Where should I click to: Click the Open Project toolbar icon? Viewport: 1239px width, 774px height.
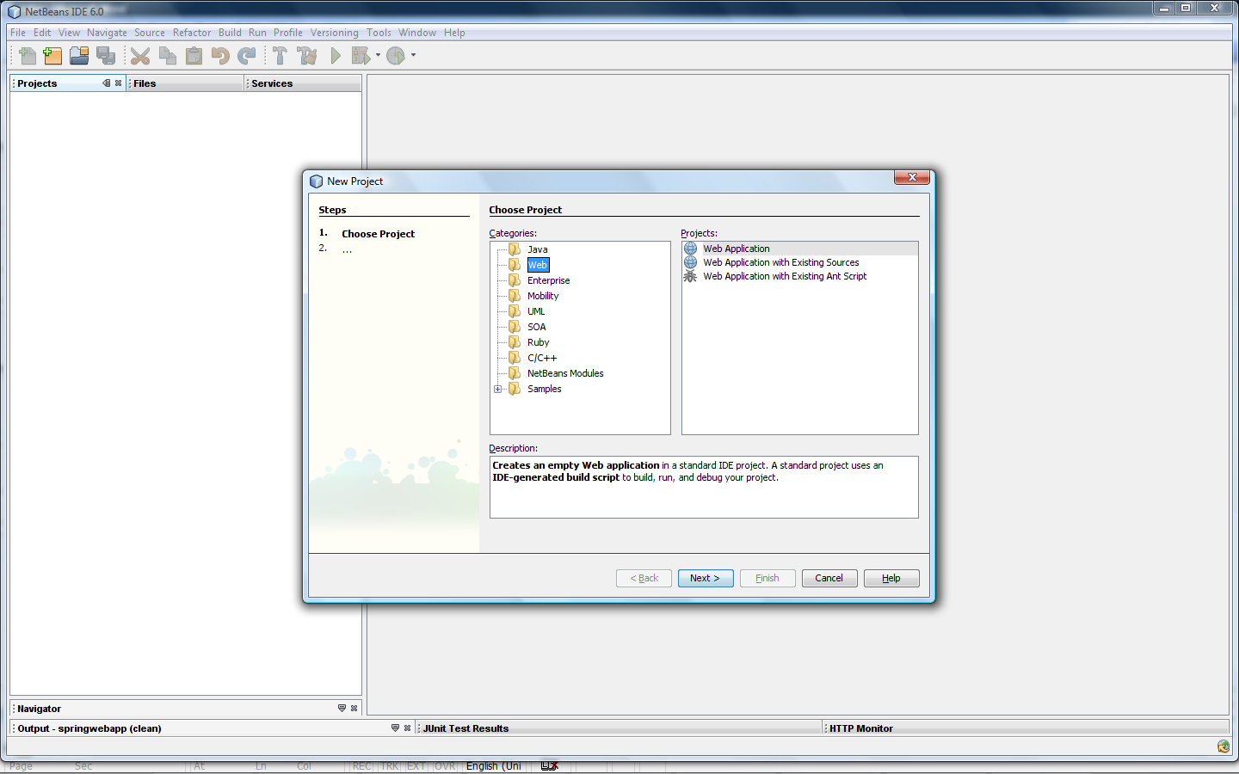[x=79, y=56]
